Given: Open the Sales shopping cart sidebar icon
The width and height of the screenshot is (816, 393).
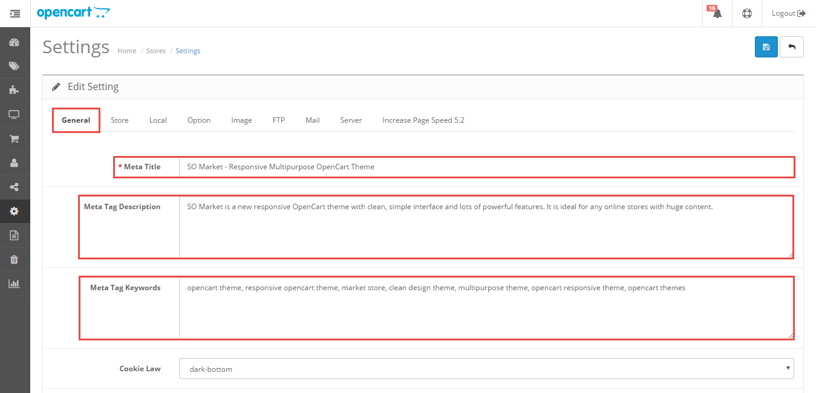Looking at the screenshot, I should pyautogui.click(x=15, y=138).
